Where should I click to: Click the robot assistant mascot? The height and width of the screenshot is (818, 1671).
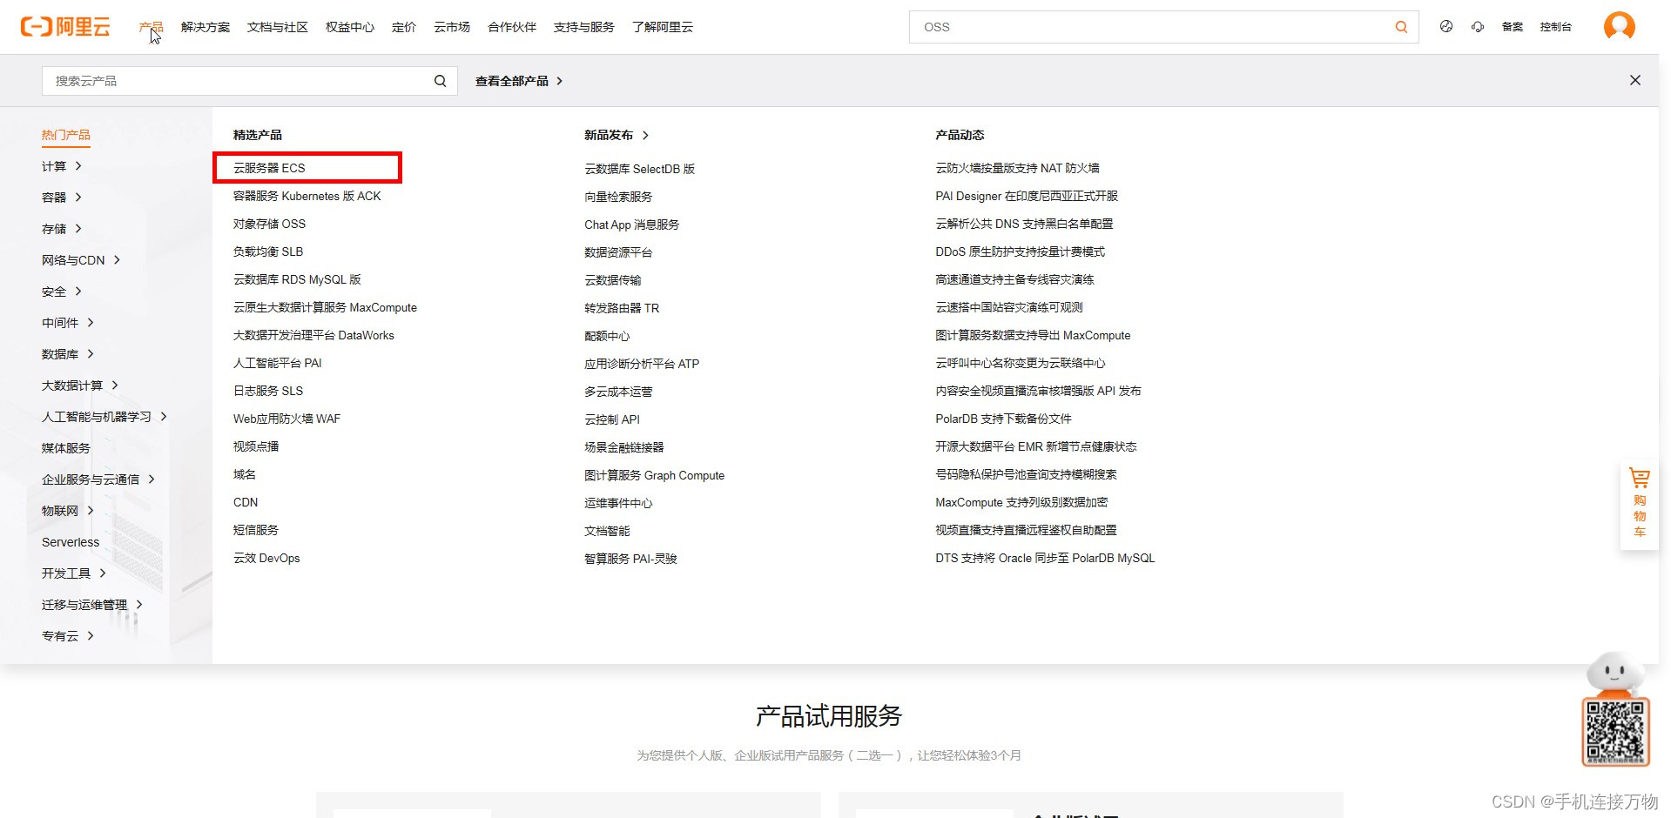(x=1614, y=673)
